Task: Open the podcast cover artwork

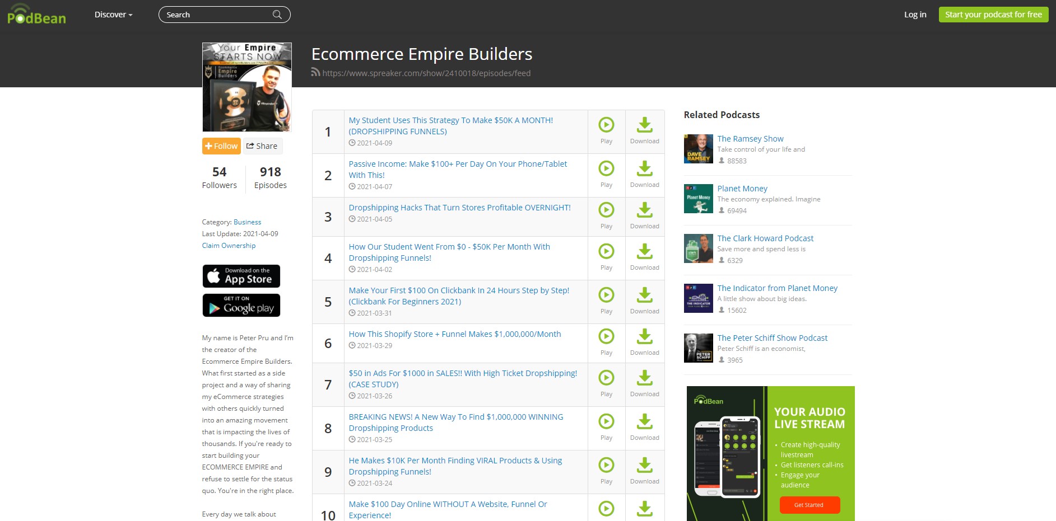Action: coord(246,87)
